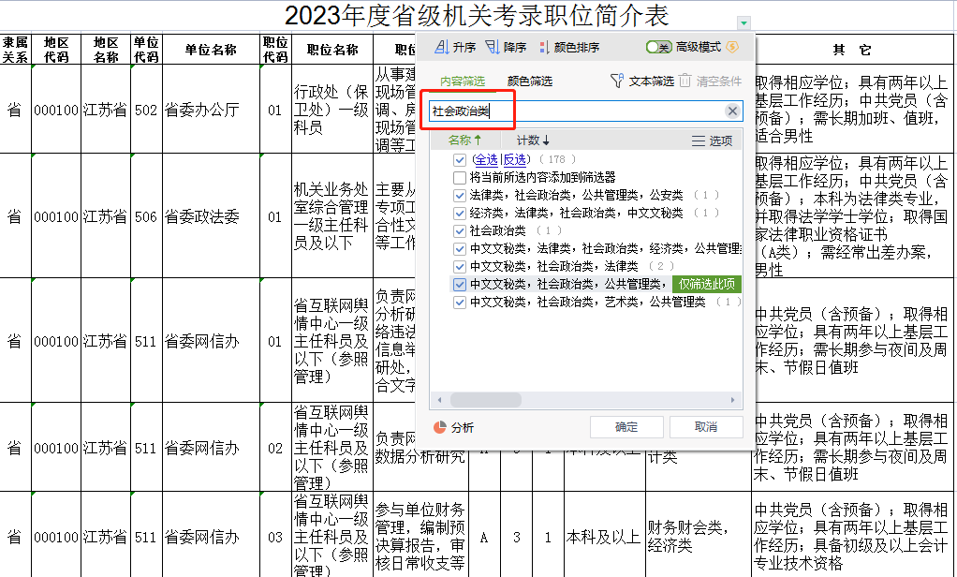This screenshot has width=957, height=577.
Task: Select the unit code cell 506
Action: click(146, 216)
